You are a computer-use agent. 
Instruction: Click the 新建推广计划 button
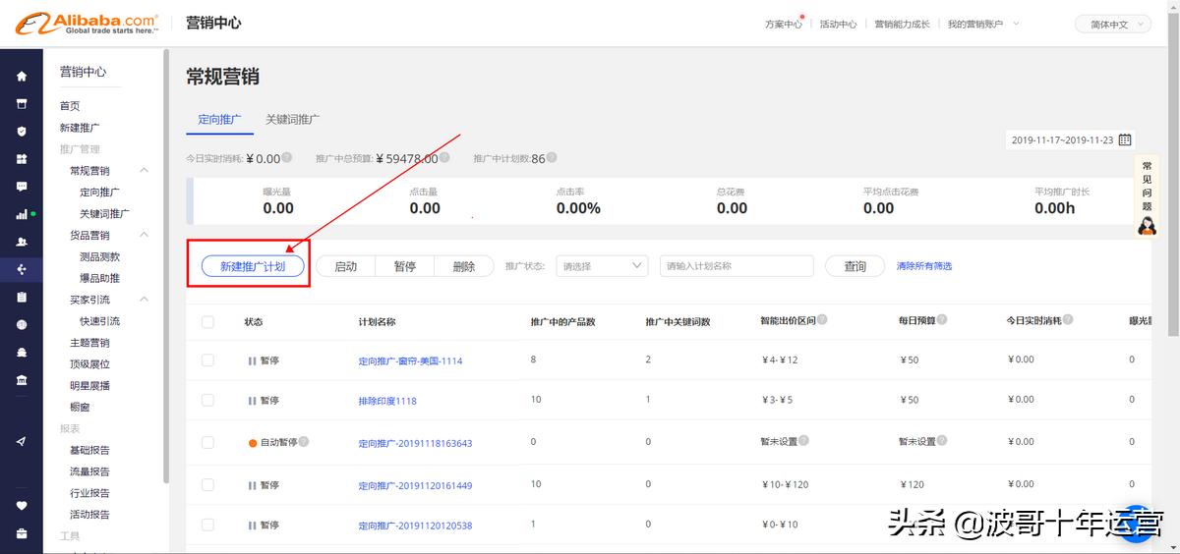click(x=253, y=266)
